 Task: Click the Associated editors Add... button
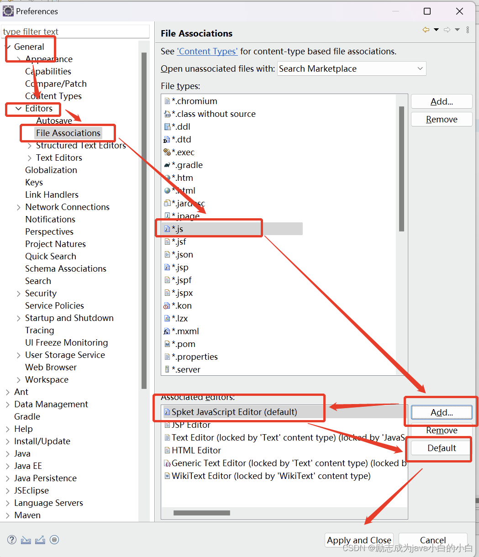(442, 412)
